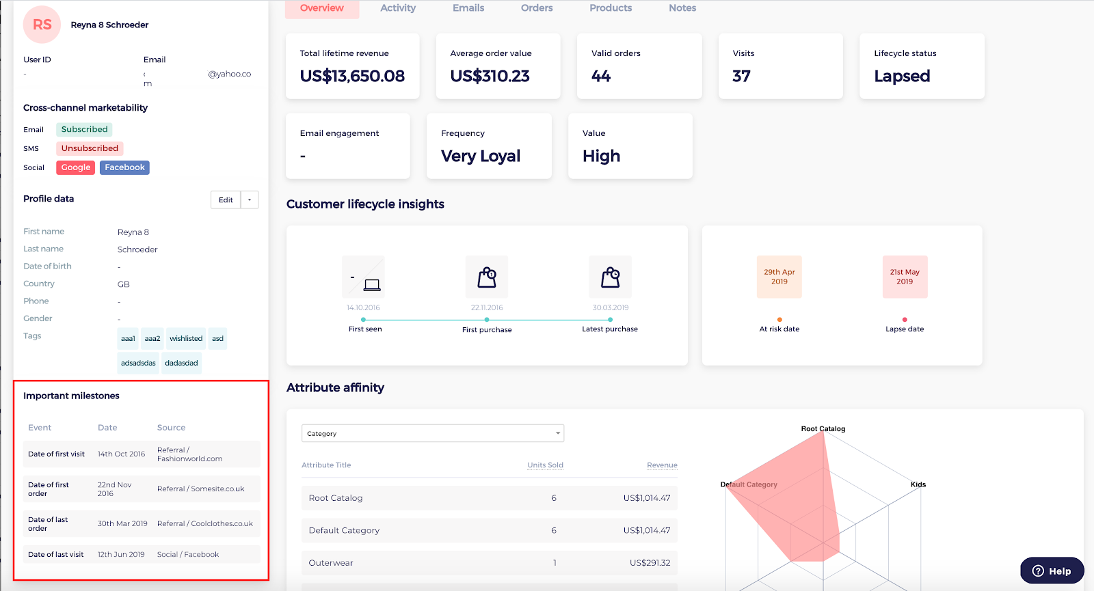
Task: Click the Edit profile data button
Action: (226, 200)
